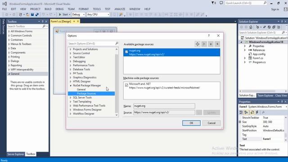Toggle Microsoft and .NET source checkbox
The height and width of the screenshot is (162, 288).
(x=126, y=85)
